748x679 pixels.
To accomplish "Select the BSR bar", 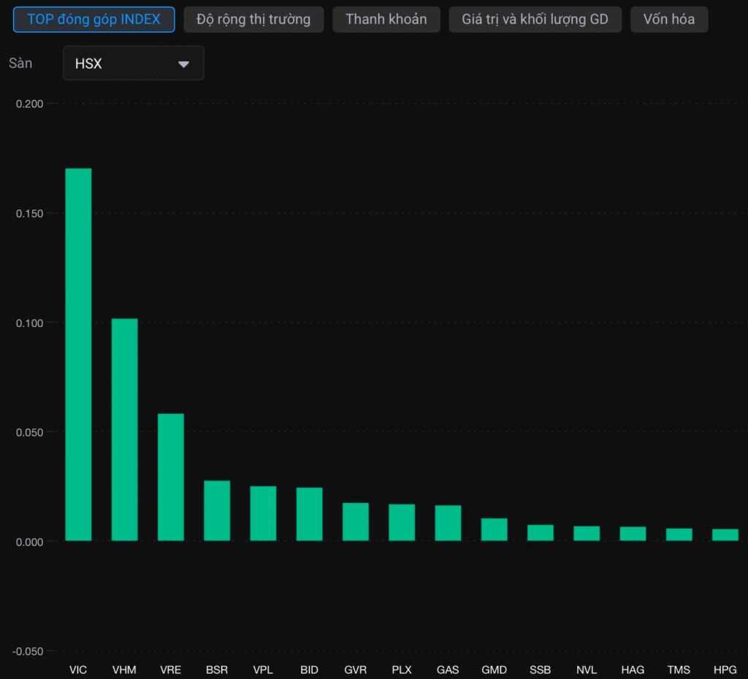I will point(217,510).
